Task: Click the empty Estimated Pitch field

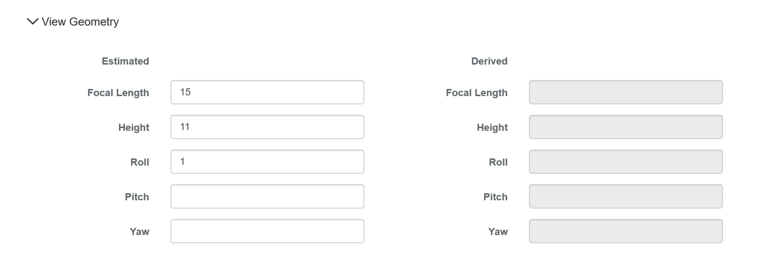Action: click(267, 196)
